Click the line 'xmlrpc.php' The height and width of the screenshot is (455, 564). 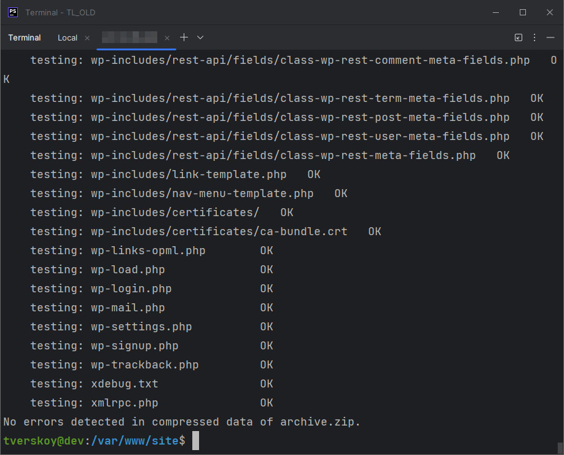[125, 403]
